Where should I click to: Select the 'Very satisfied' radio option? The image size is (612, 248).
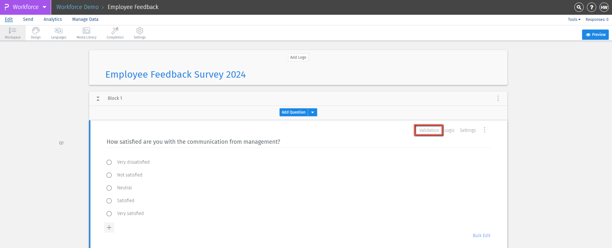109,214
